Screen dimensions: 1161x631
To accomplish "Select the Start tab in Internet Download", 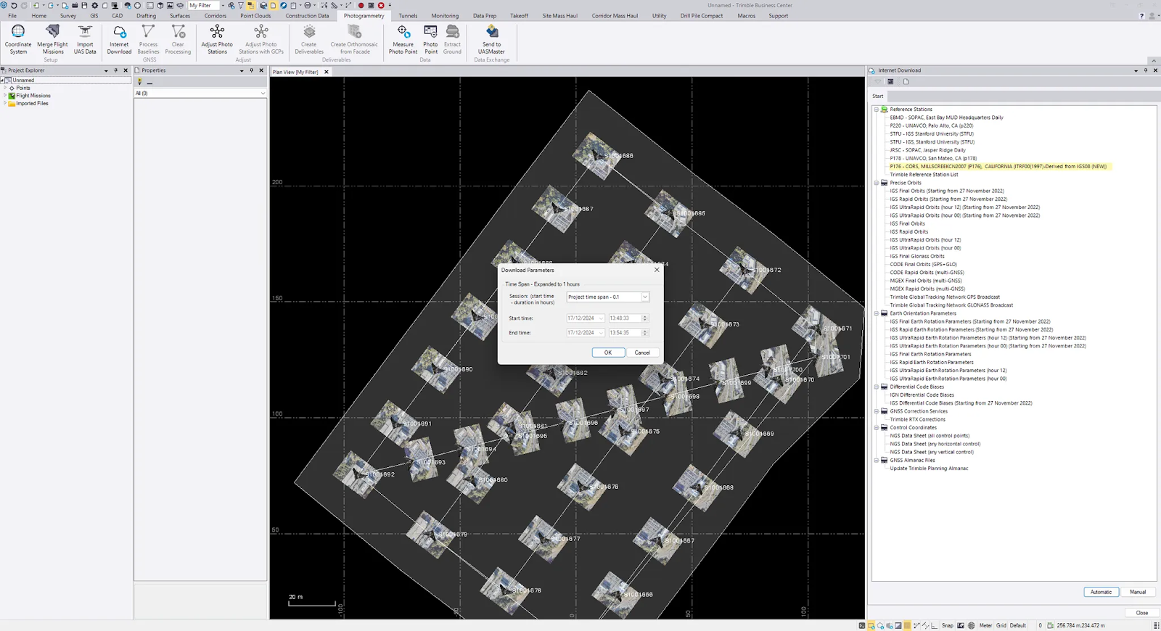I will pos(878,96).
